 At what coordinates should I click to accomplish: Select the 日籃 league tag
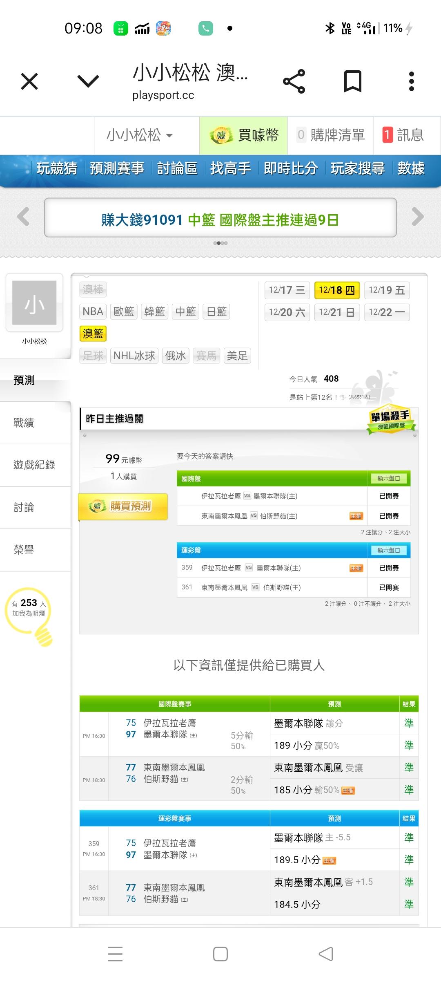[x=217, y=311]
